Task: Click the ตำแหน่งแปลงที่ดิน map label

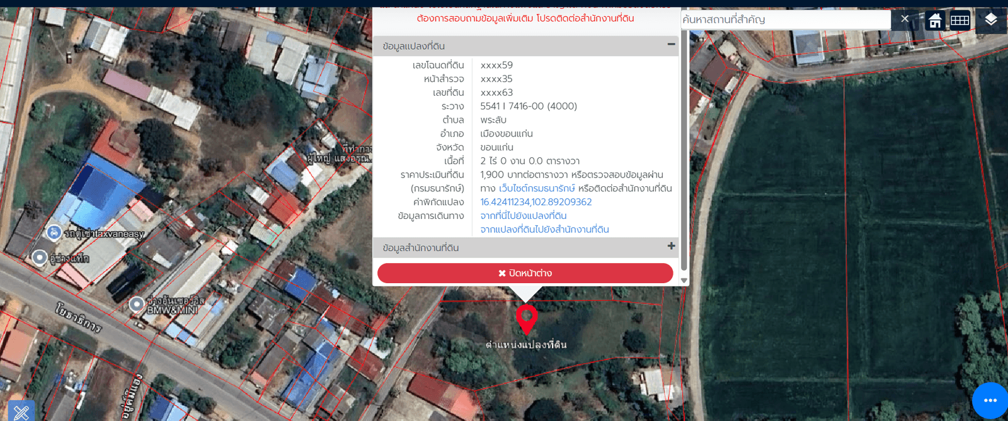Action: [526, 345]
